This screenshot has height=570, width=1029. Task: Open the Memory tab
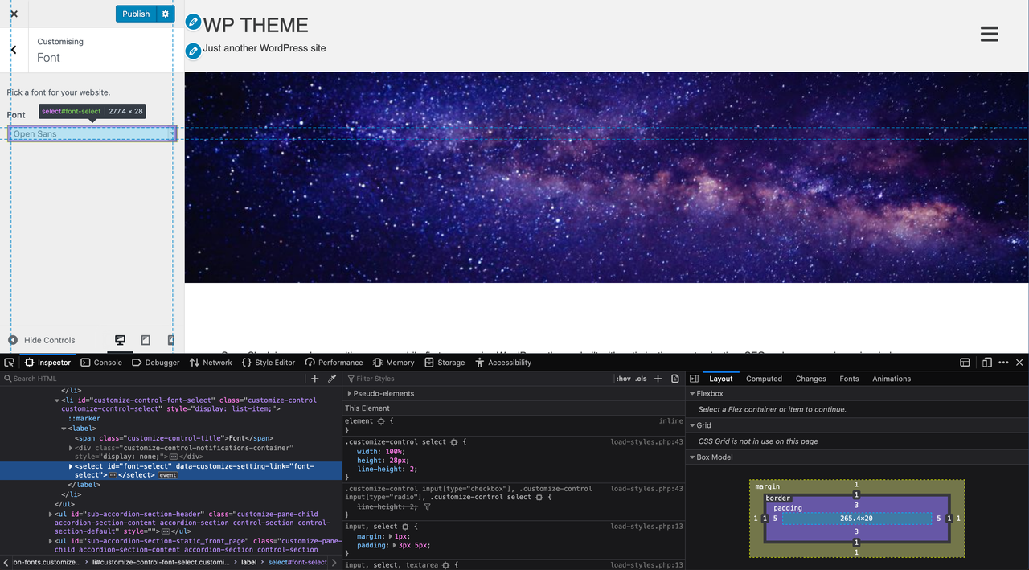[393, 363]
